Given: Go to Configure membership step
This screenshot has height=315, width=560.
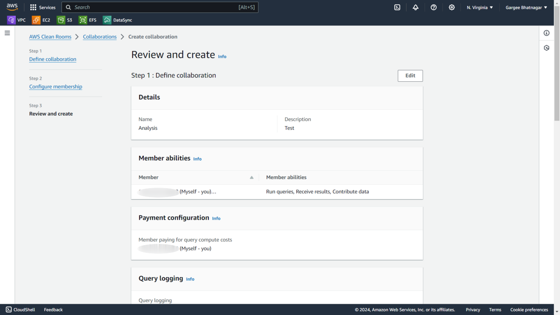Looking at the screenshot, I should tap(56, 86).
